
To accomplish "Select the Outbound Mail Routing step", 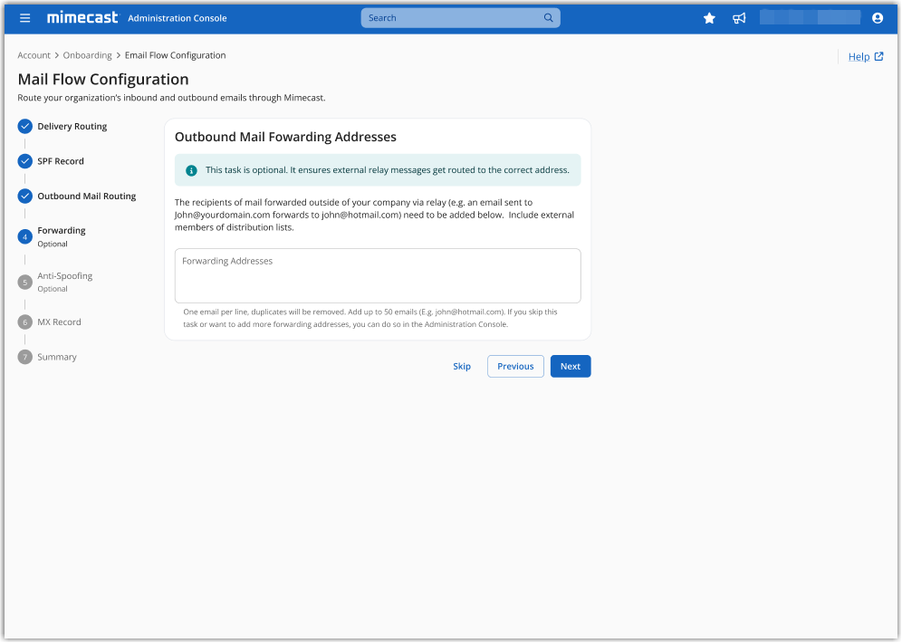I will pyautogui.click(x=86, y=197).
